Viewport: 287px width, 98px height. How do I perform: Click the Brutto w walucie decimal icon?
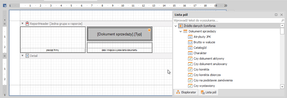tap(190, 42)
